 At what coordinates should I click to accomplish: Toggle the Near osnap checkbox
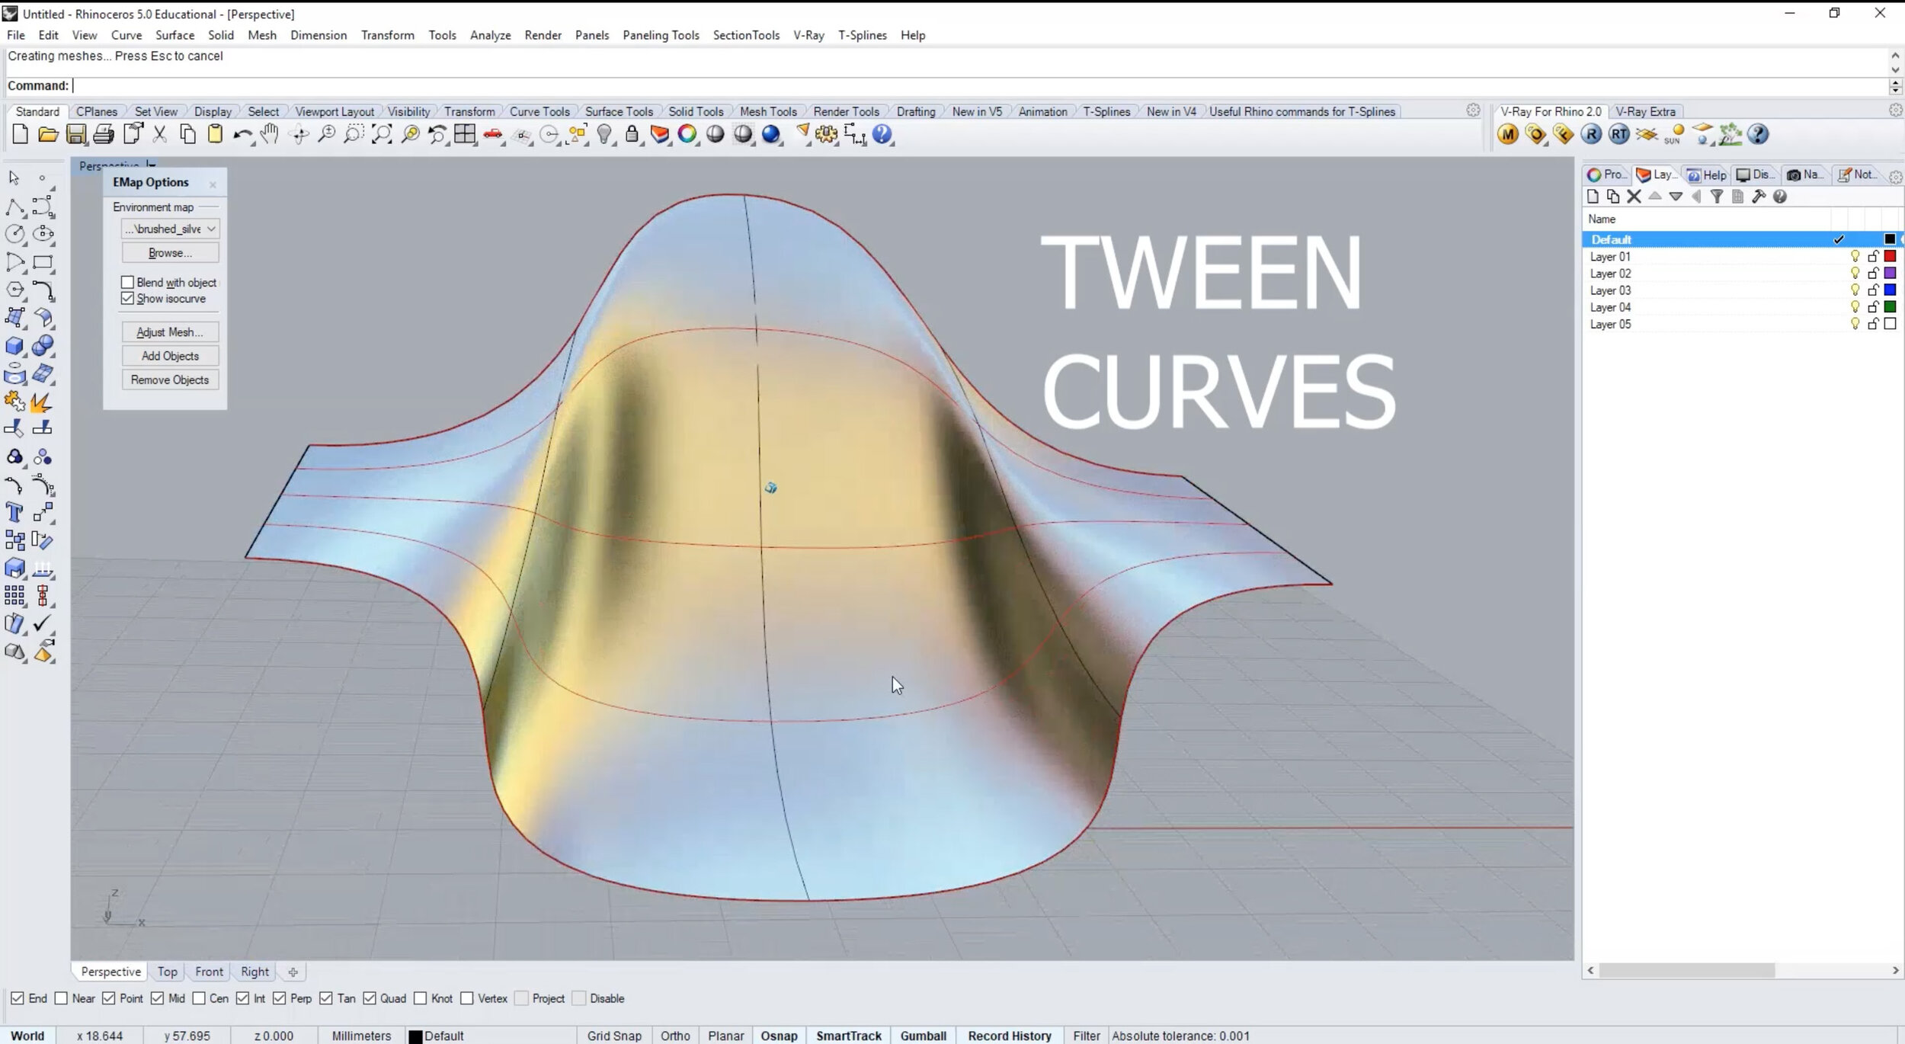(62, 998)
